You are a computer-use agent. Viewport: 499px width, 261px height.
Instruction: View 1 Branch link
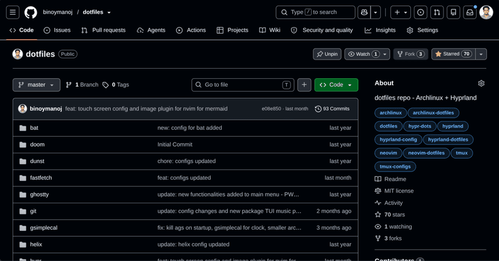click(x=82, y=85)
